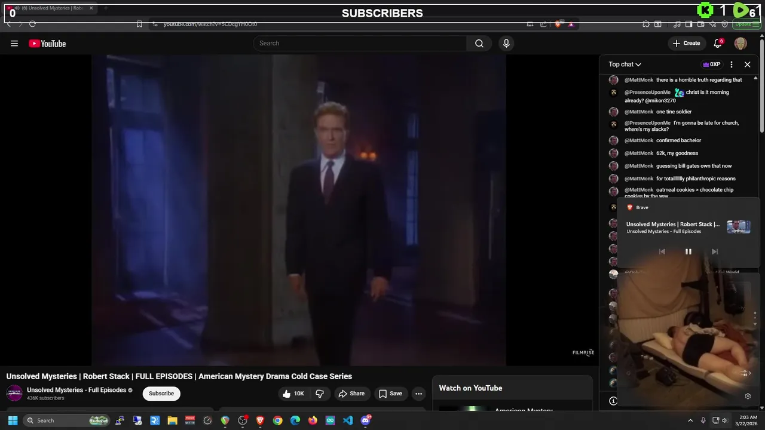Screen dimensions: 765x430
Task: Click the YouTube search magnifier button
Action: 479,43
